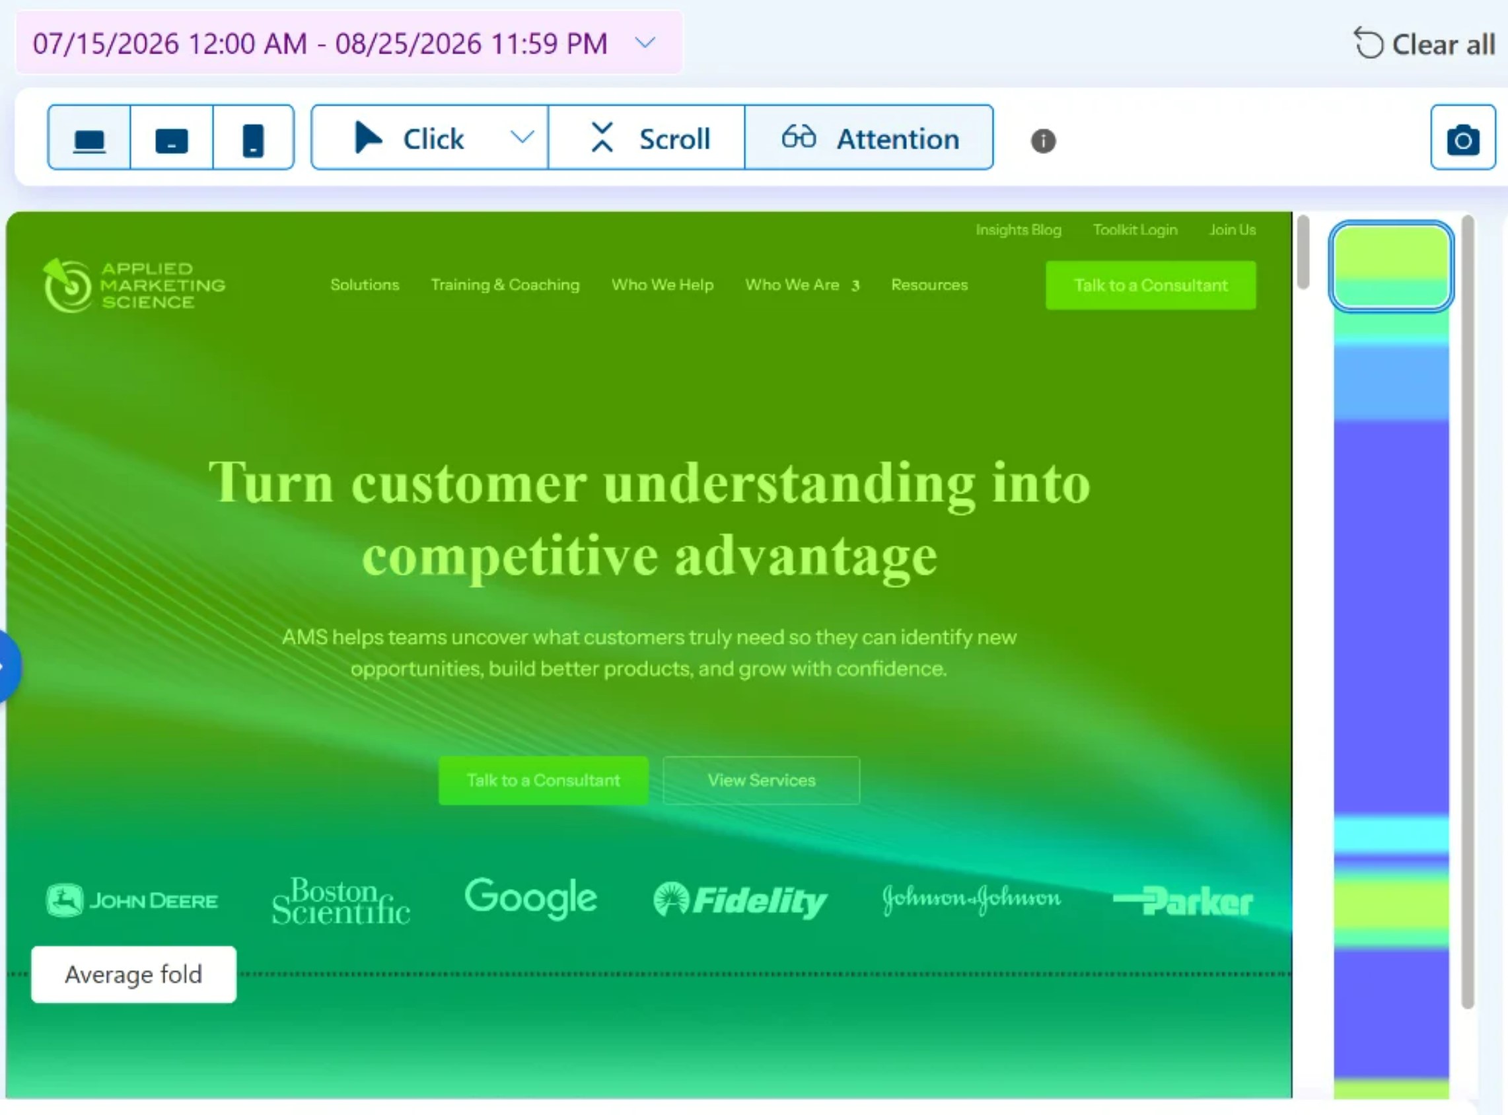Click hero Talk to a Consultant button
The height and width of the screenshot is (1115, 1508).
(x=544, y=780)
